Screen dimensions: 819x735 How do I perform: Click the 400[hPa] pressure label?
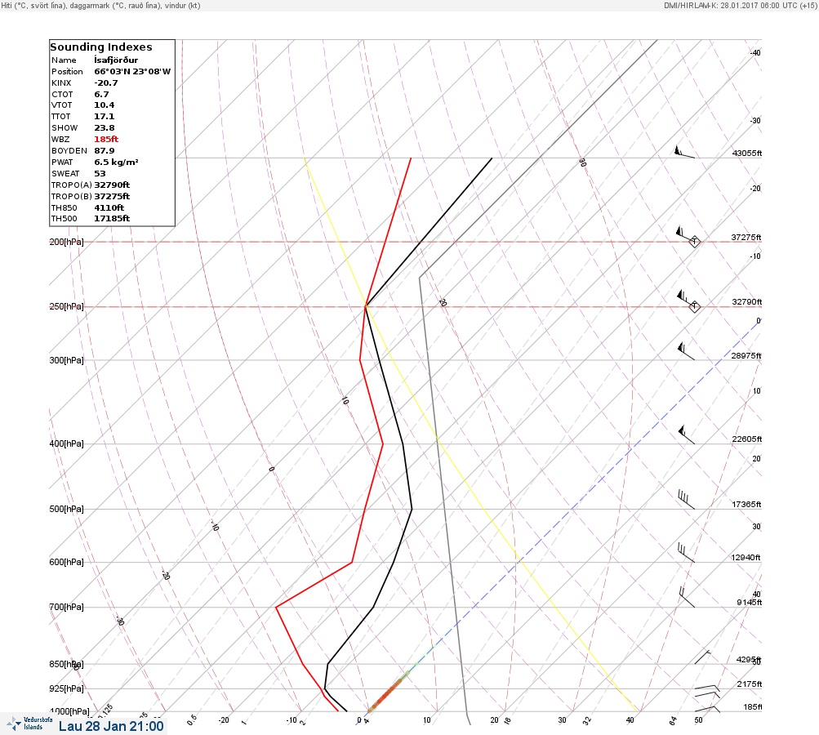pyautogui.click(x=66, y=443)
